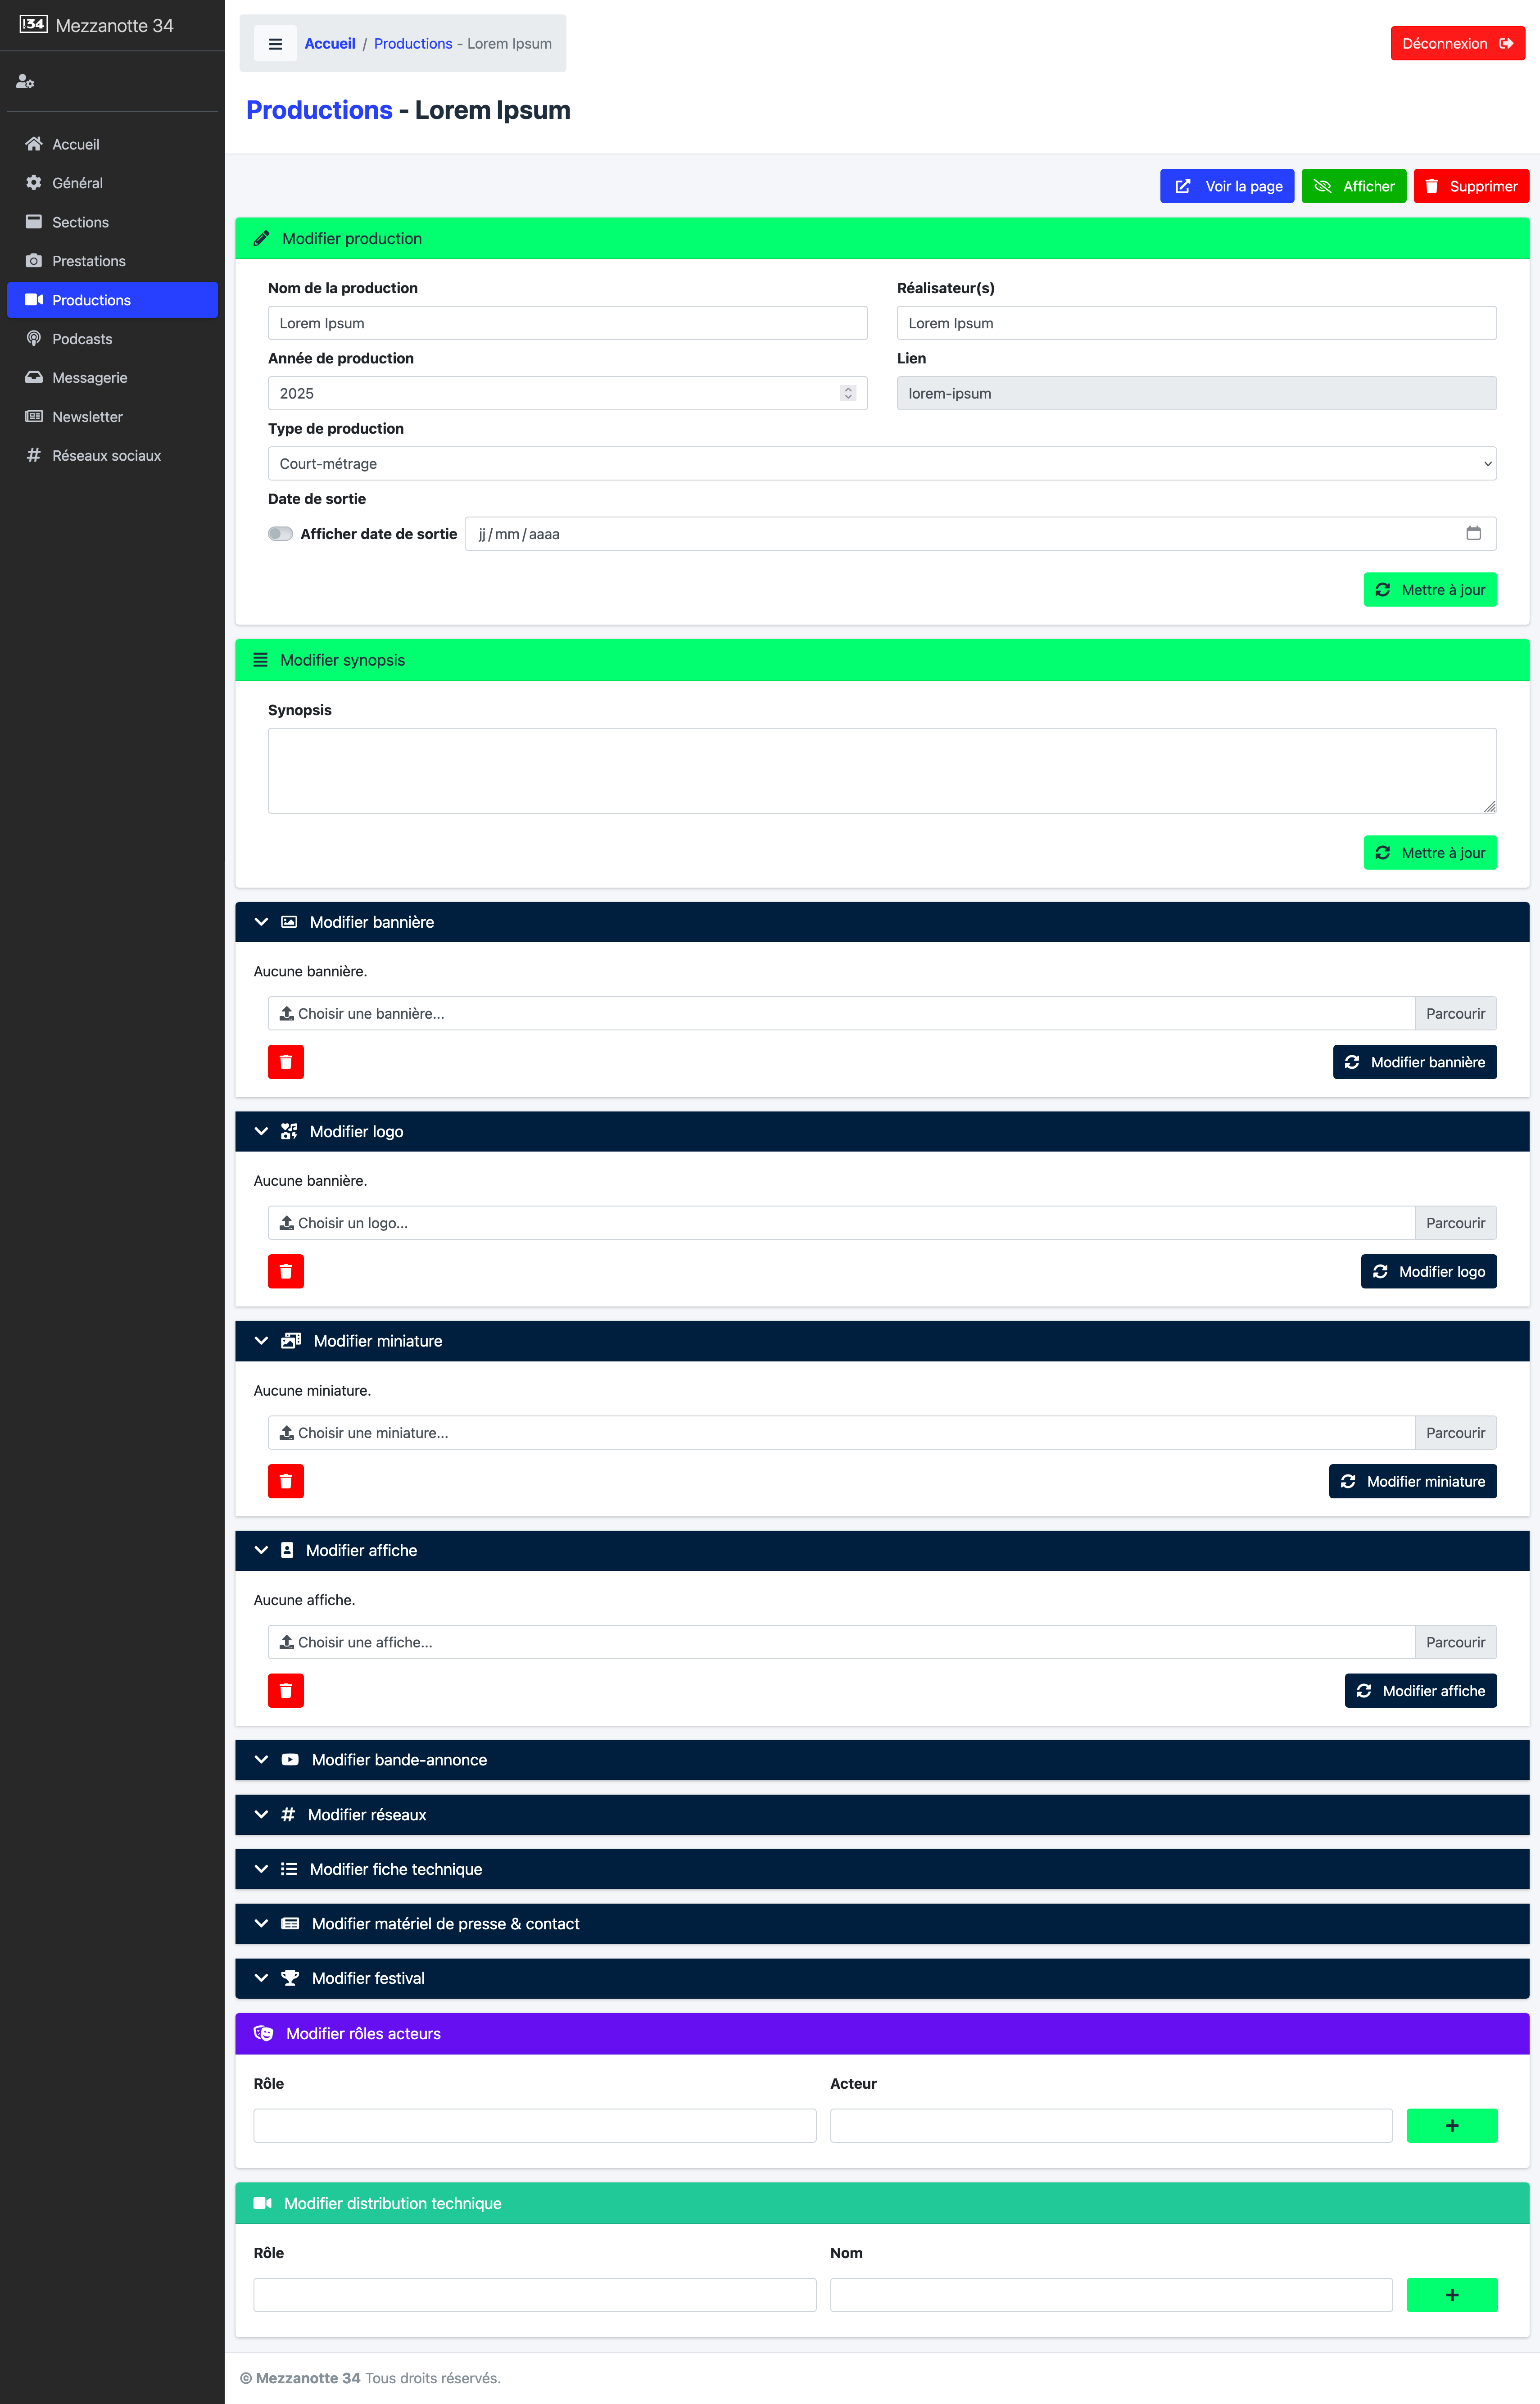Image resolution: width=1540 pixels, height=2404 pixels.
Task: Expand the Modifier festival section
Action: click(881, 1978)
